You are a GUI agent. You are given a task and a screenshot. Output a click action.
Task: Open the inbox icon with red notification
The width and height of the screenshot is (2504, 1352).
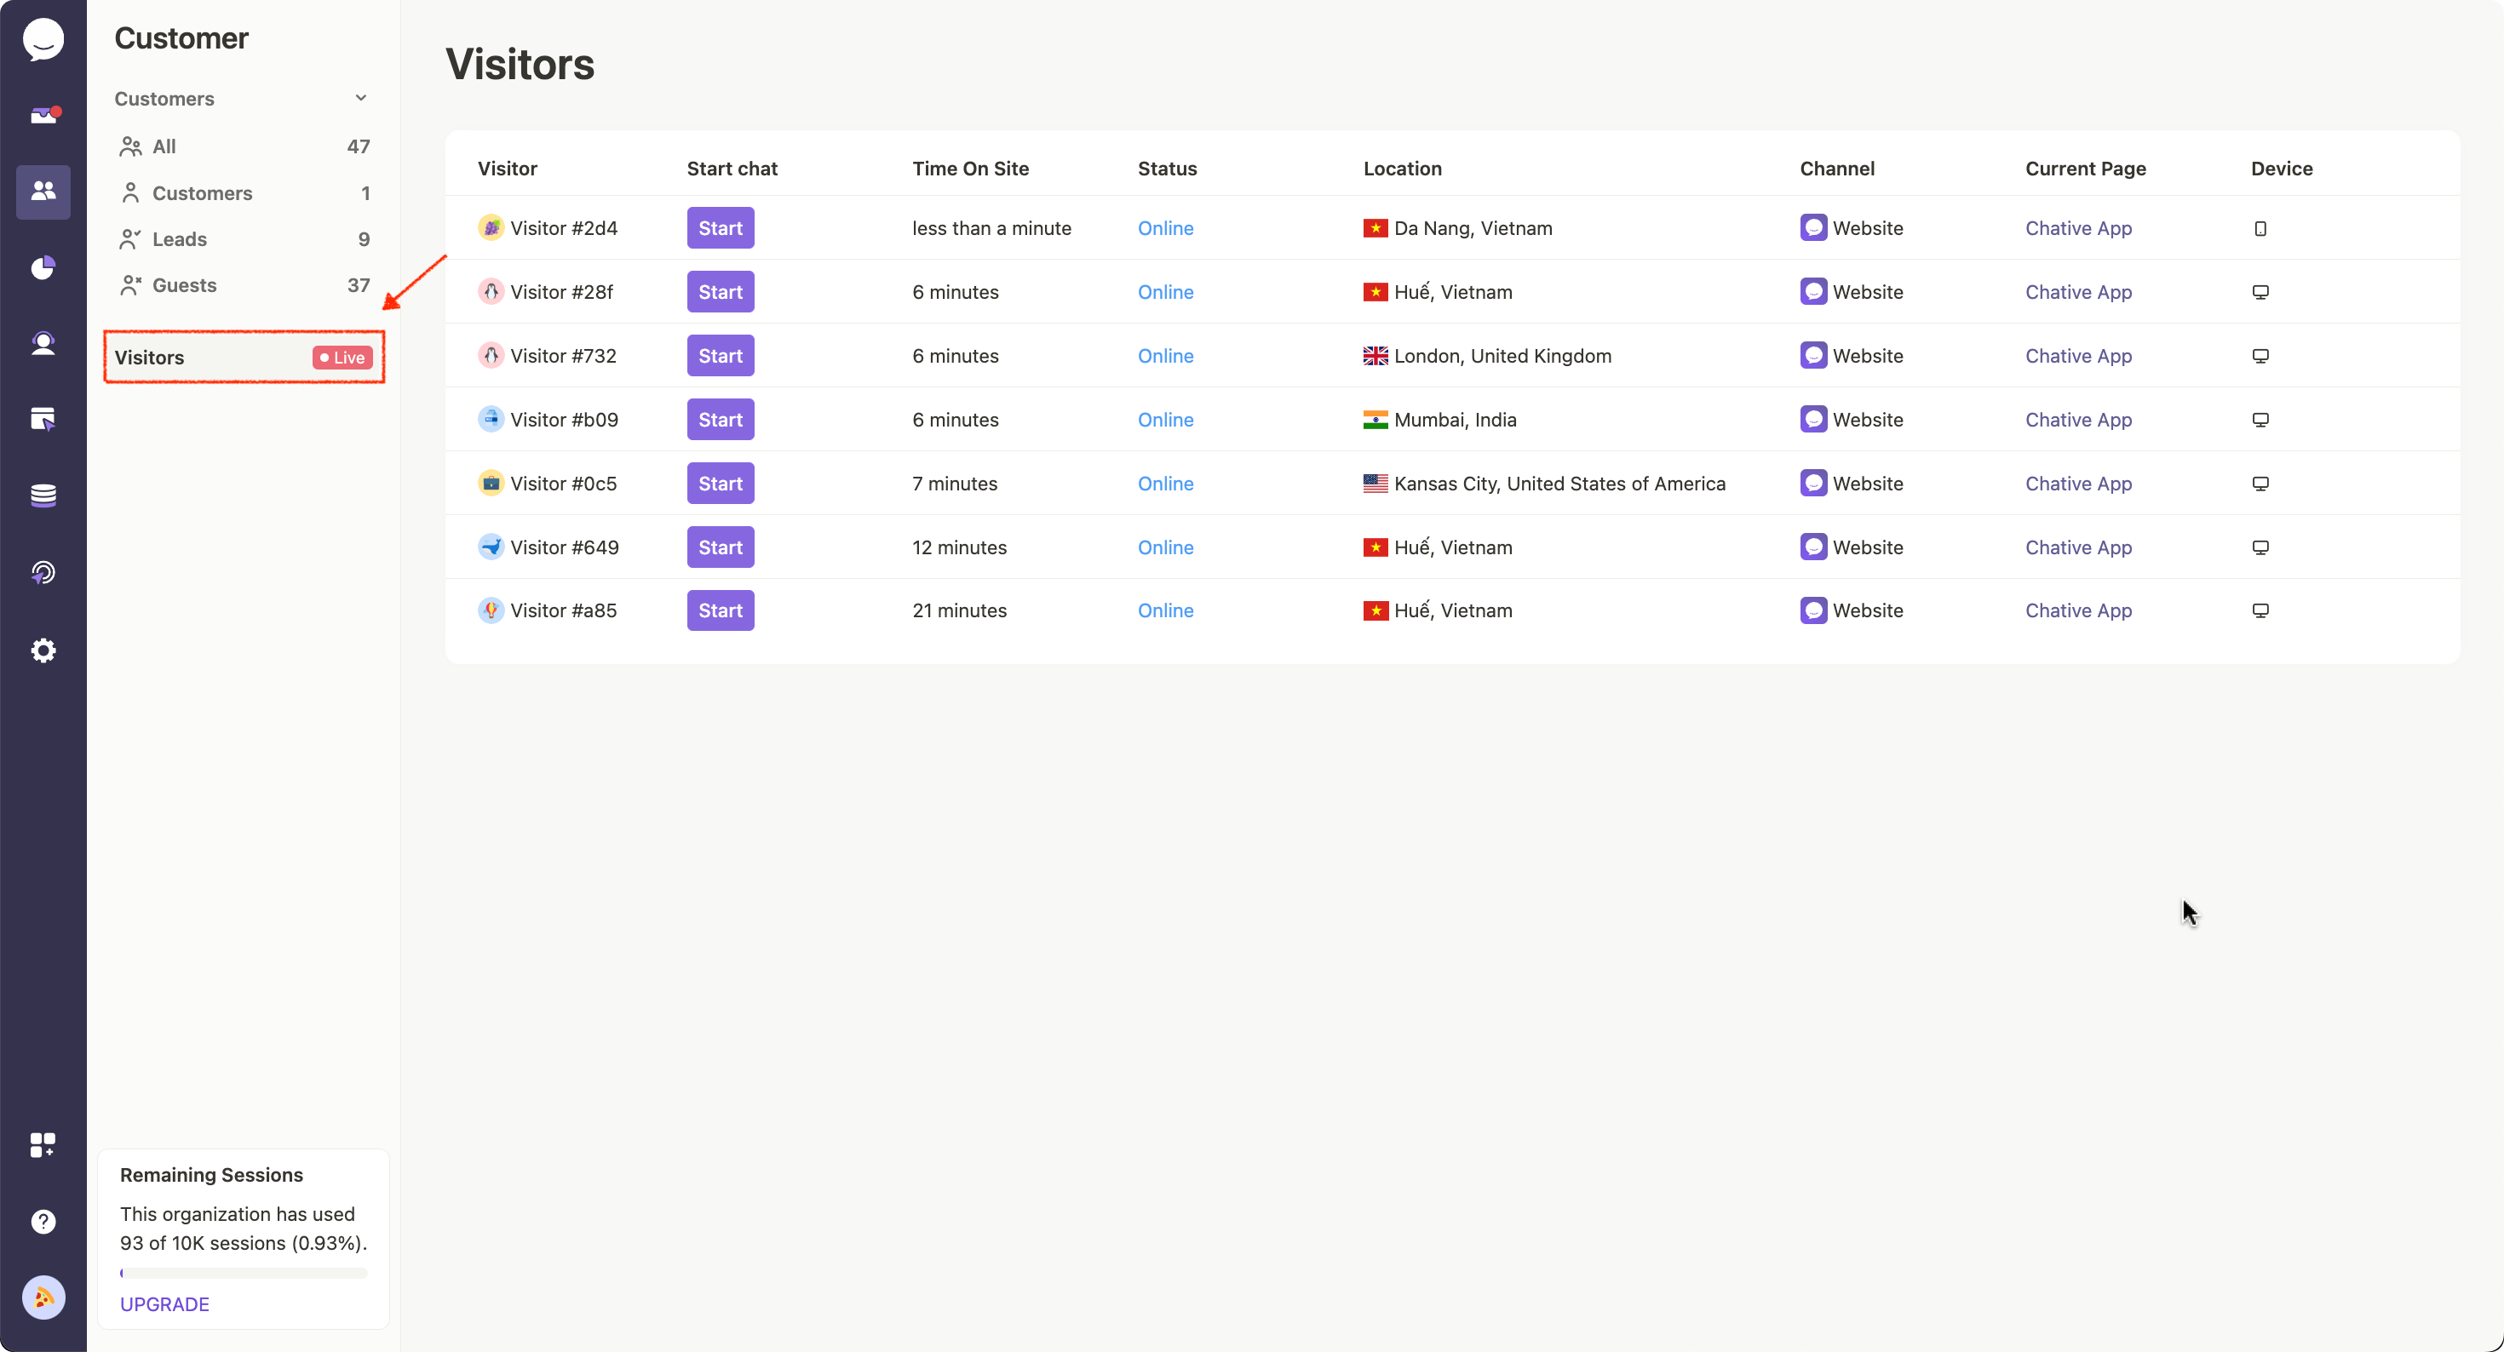(x=43, y=116)
